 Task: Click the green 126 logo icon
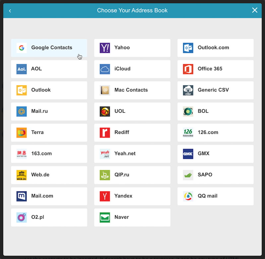(x=188, y=132)
